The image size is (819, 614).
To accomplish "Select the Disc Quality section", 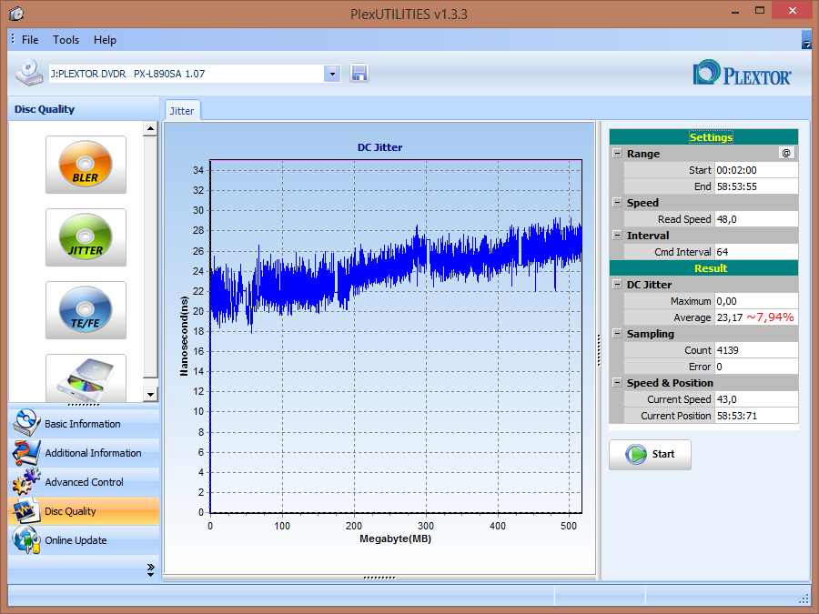I will click(x=84, y=511).
